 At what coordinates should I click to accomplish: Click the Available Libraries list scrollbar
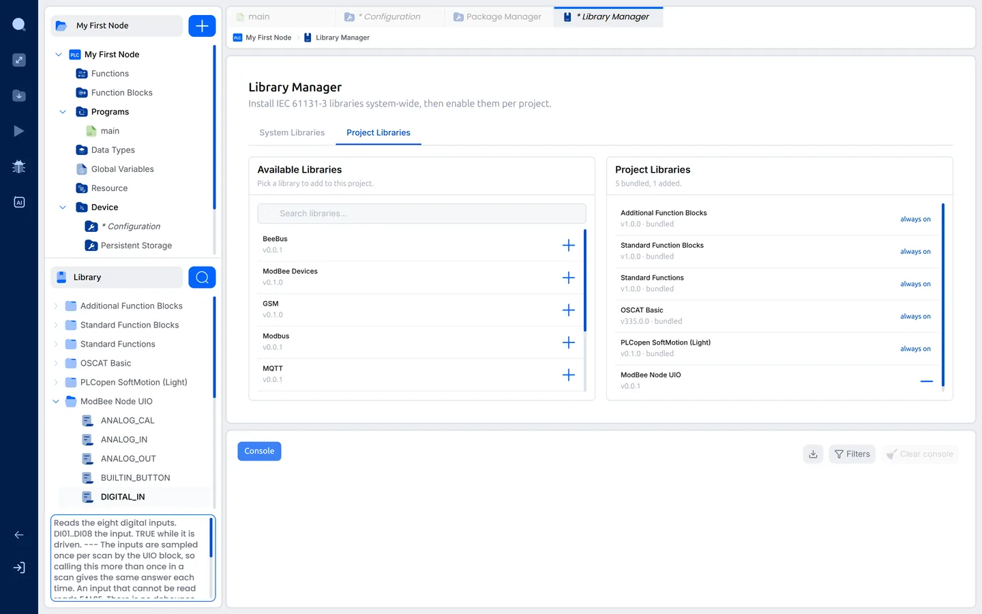click(x=584, y=280)
